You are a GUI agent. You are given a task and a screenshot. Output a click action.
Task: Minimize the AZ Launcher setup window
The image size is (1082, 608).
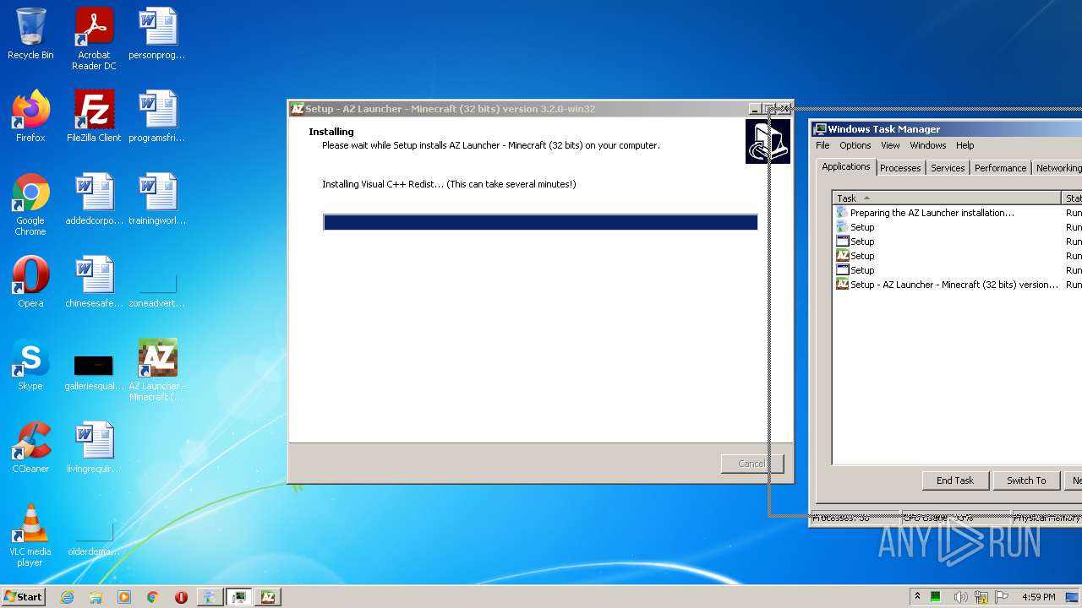pyautogui.click(x=754, y=109)
